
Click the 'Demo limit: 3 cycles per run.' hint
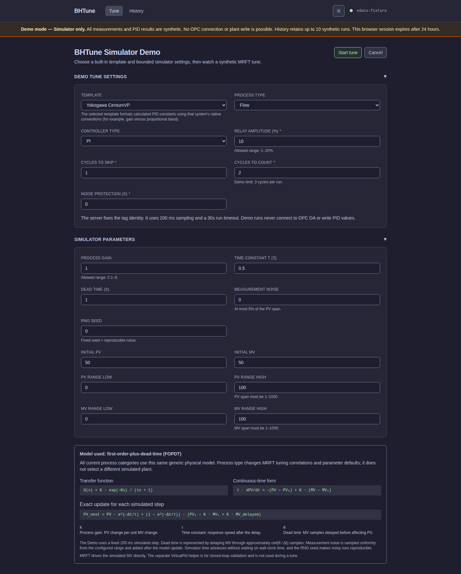tap(259, 182)
